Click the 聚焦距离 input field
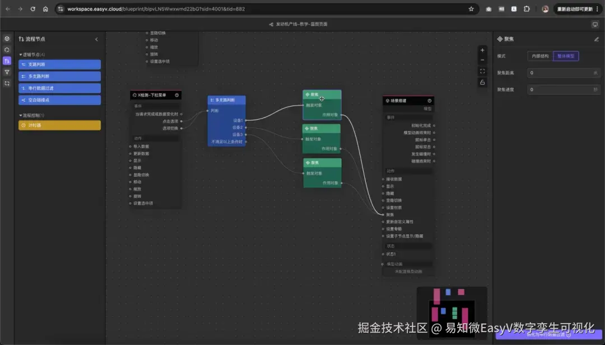Viewport: 605px width, 345px height. [x=564, y=73]
